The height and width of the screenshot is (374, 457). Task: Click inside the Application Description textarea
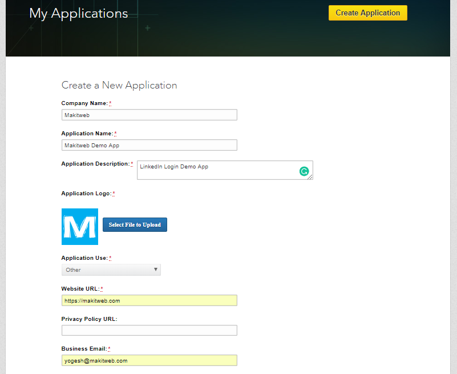225,170
